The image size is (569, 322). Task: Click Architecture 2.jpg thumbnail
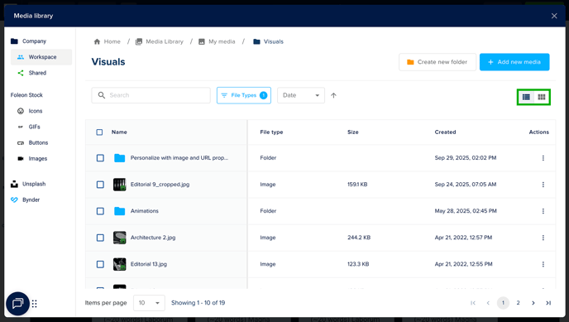[119, 238]
